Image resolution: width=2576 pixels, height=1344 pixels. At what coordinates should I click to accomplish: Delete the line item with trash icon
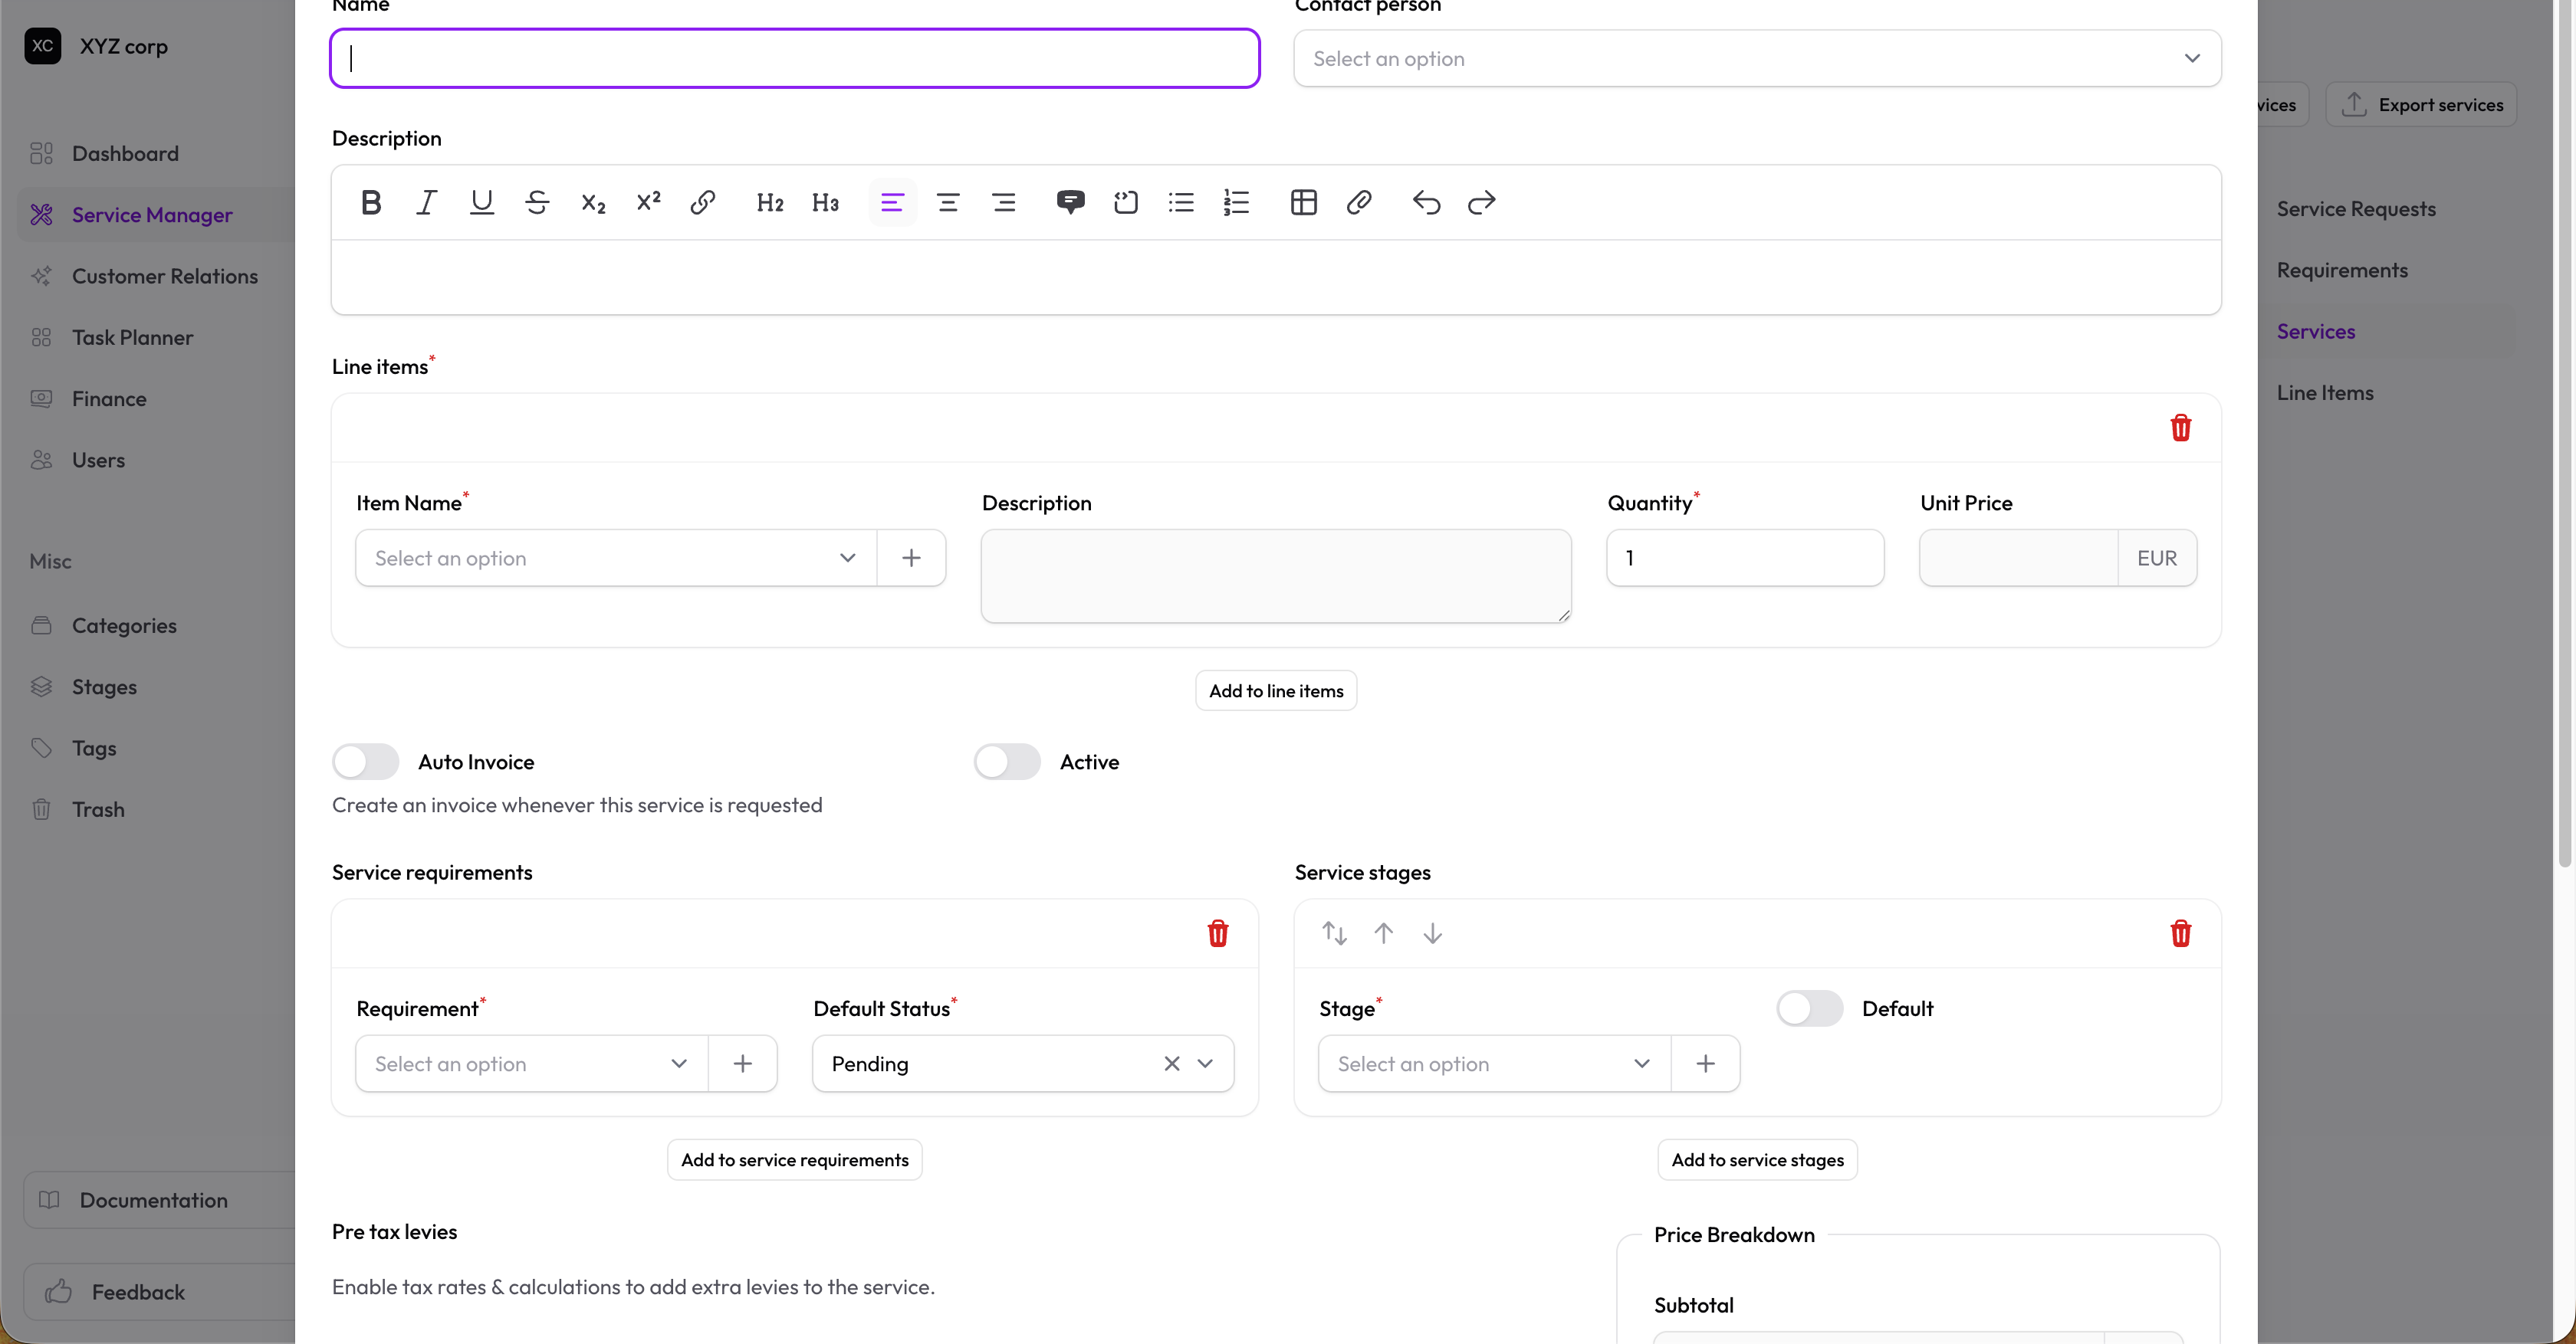2180,428
